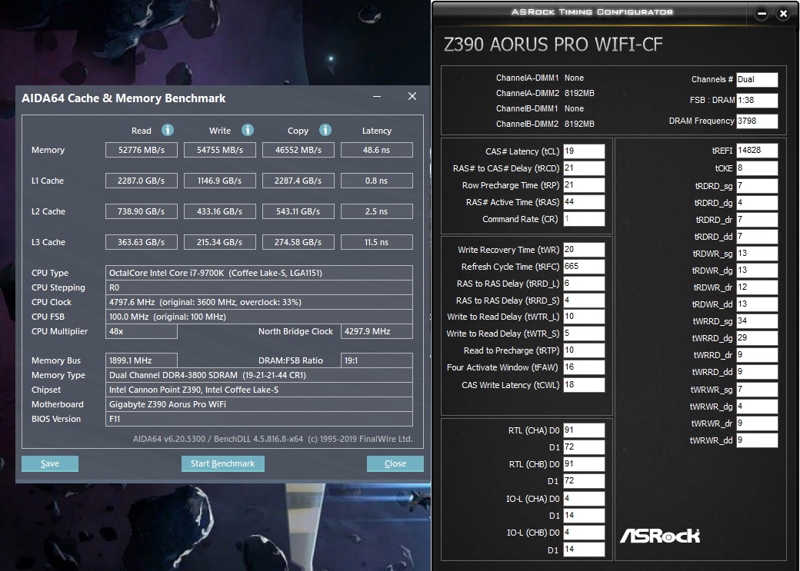Click the Memory Type DDR4-3800 field
The image size is (800, 571).
pyautogui.click(x=259, y=375)
